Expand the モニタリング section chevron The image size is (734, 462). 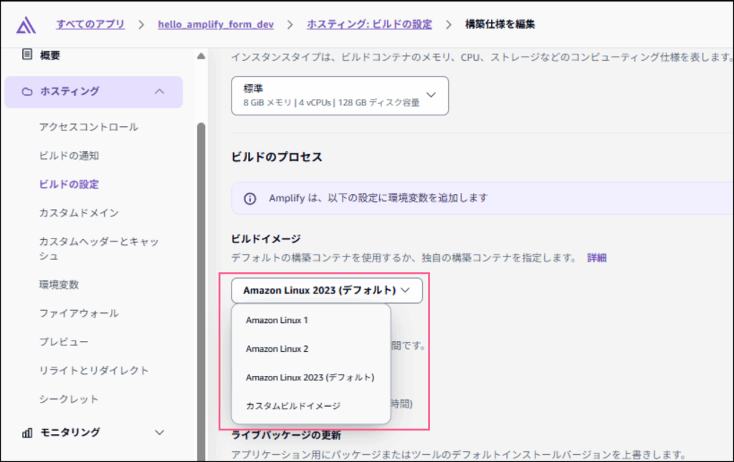(x=159, y=433)
